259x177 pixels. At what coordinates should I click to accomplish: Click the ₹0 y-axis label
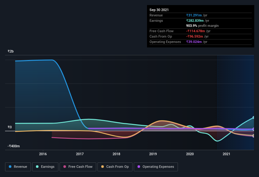pos(10,127)
